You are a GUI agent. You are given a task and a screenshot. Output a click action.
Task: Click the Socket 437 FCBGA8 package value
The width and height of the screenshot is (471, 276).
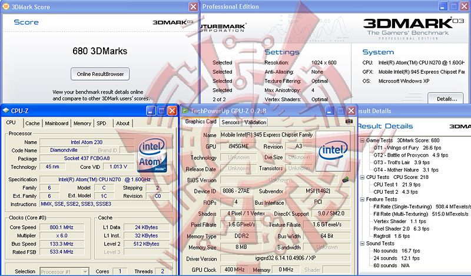coord(87,158)
